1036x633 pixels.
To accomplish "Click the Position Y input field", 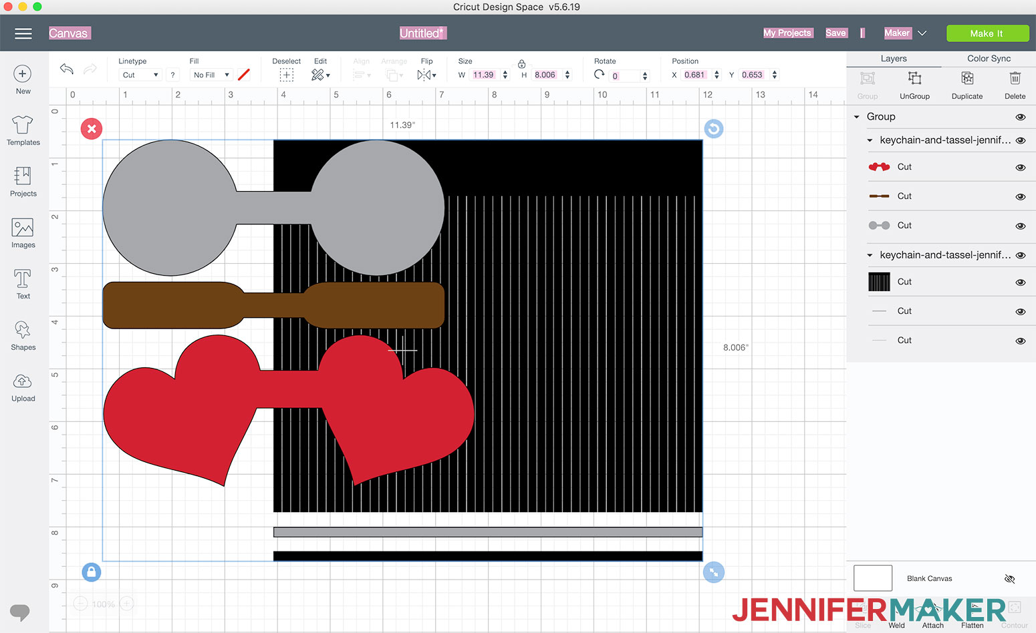I will [753, 75].
